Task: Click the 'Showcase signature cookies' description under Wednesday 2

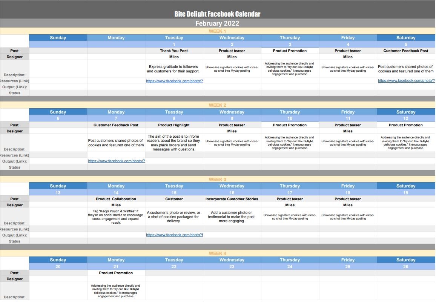Action: 232,69
